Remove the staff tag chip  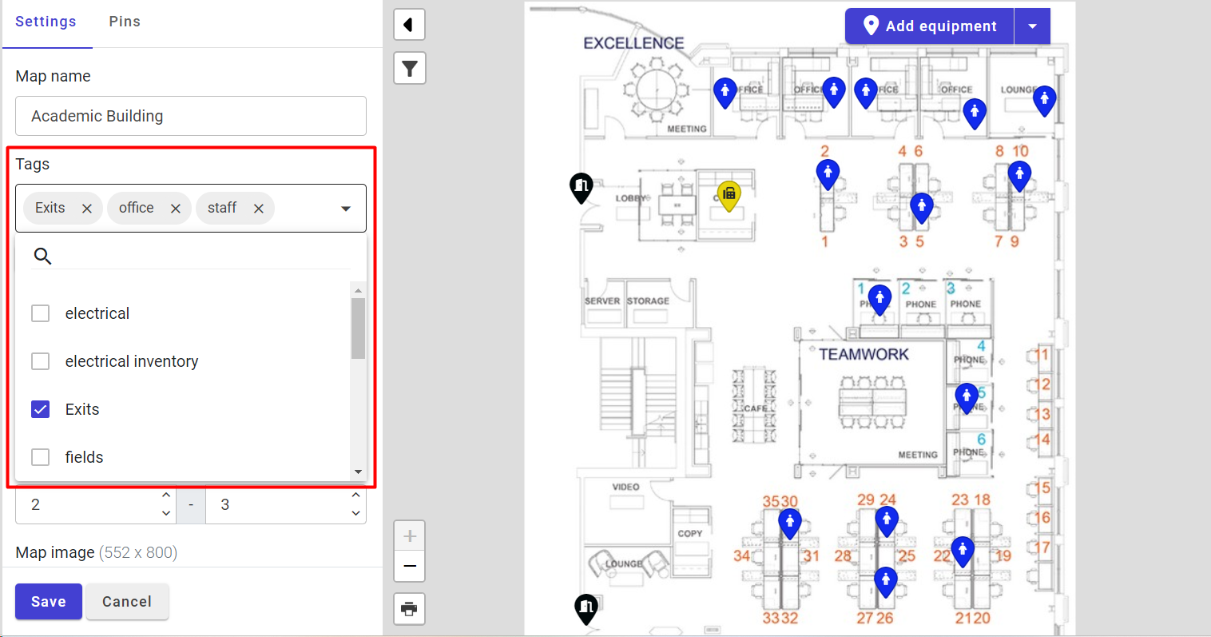click(259, 209)
